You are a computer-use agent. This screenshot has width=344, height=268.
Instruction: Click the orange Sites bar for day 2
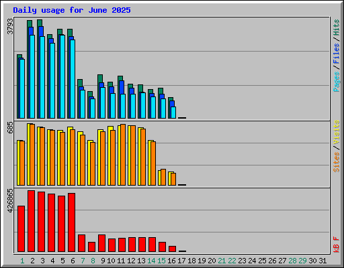(x=32, y=155)
